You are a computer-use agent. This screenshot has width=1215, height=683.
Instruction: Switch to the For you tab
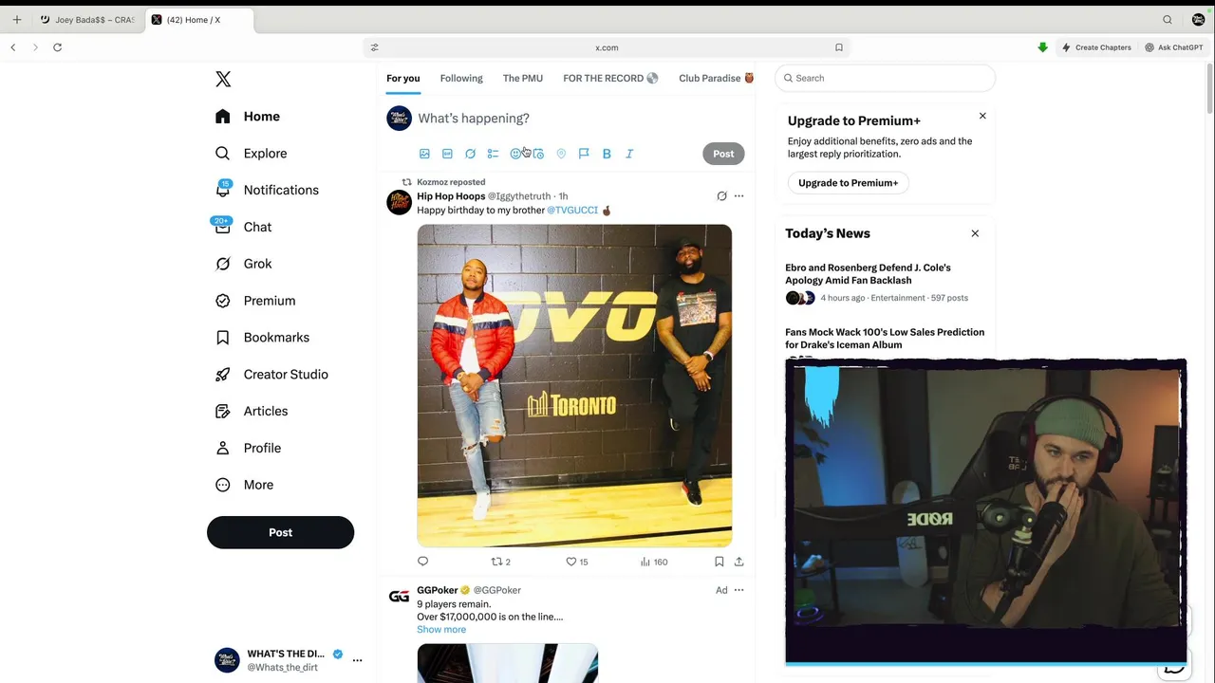(x=402, y=78)
